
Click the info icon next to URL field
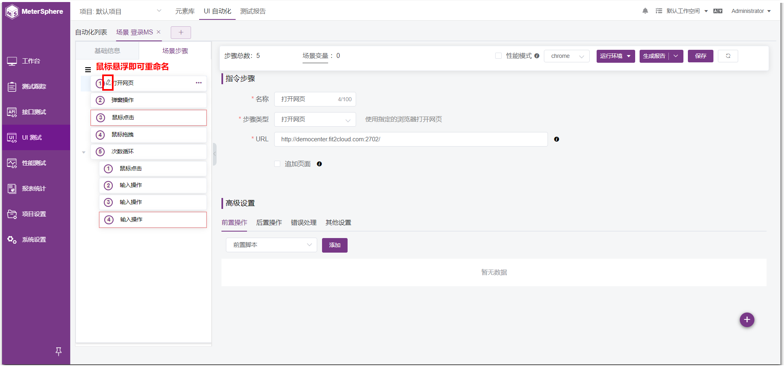[556, 139]
